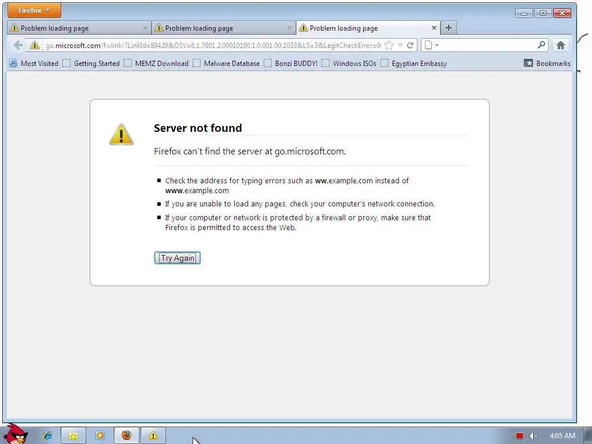The height and width of the screenshot is (444, 592).
Task: Click the red flag tray icon
Action: tap(520, 436)
